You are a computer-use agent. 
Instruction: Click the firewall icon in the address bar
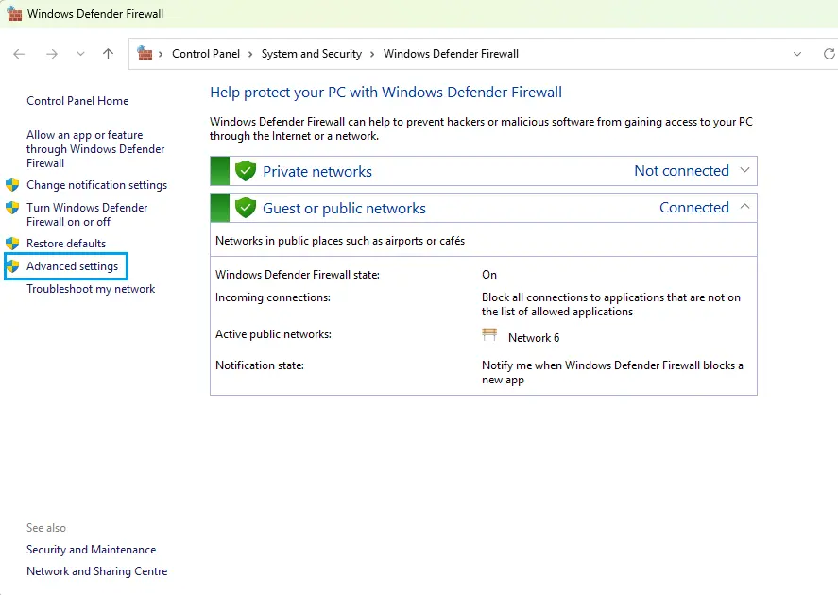click(145, 54)
